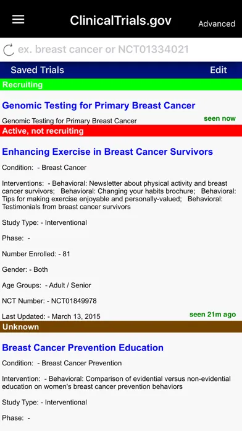
Task: Open Enhancing Exercise in Breast Cancer Survivors
Action: tap(107, 152)
